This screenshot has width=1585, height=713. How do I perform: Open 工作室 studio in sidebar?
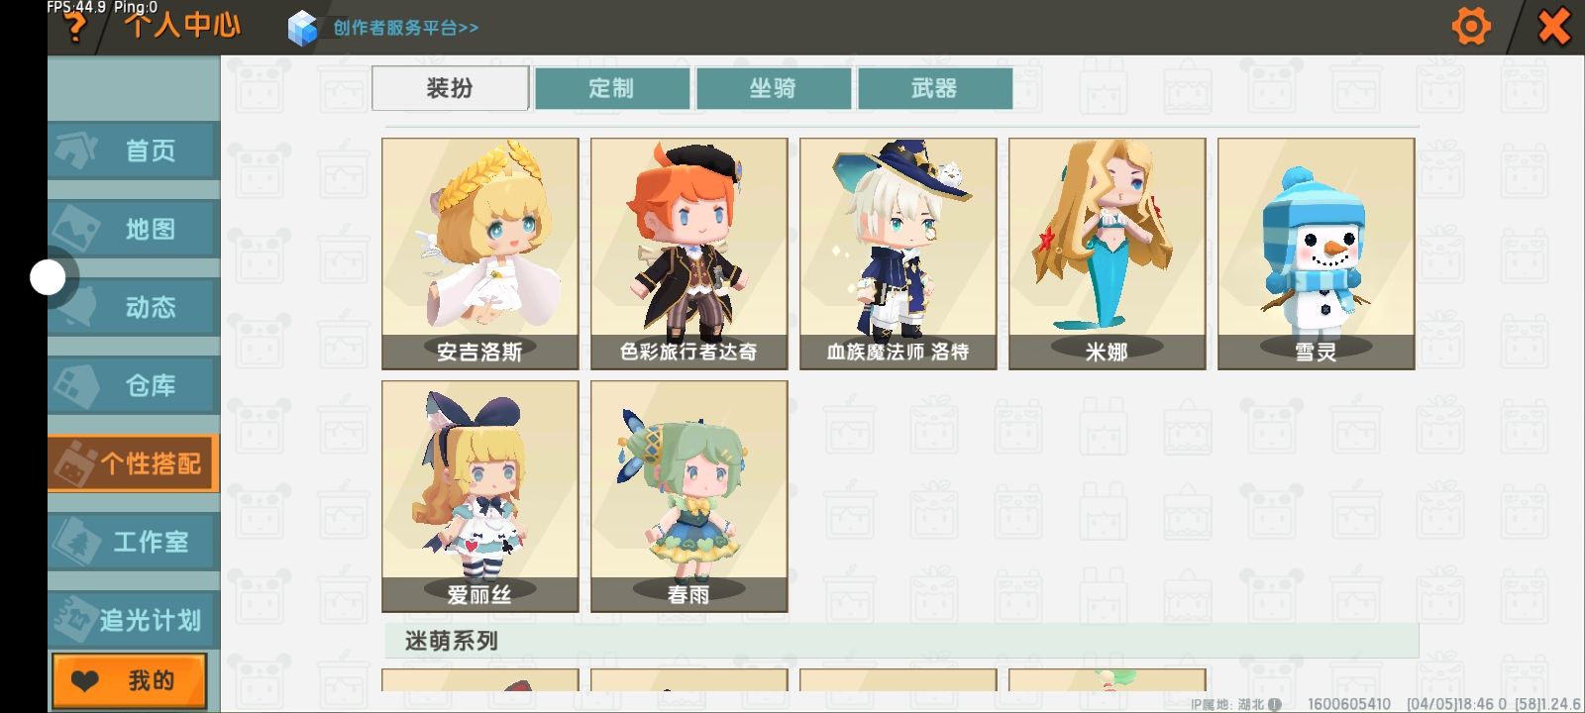tap(134, 542)
